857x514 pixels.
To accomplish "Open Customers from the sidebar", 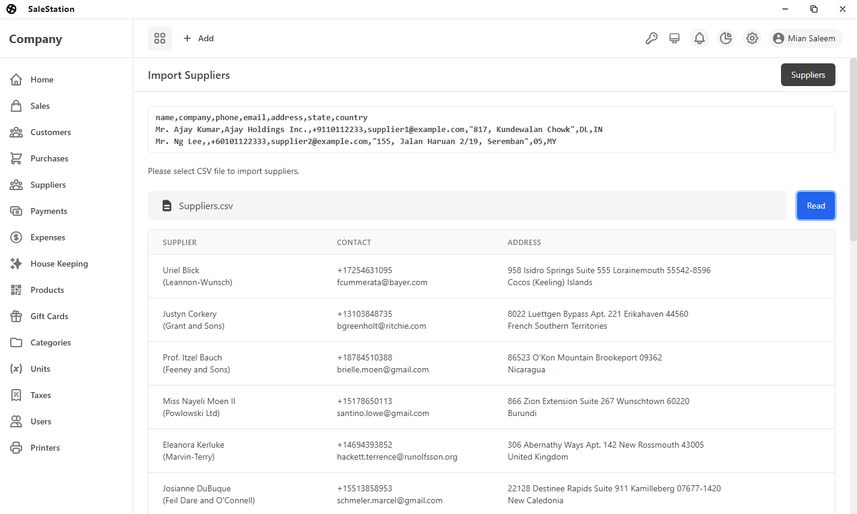I will [50, 132].
